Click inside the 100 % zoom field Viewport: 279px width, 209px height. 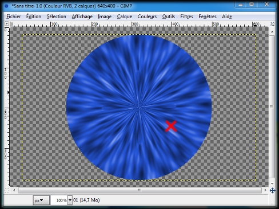point(59,200)
